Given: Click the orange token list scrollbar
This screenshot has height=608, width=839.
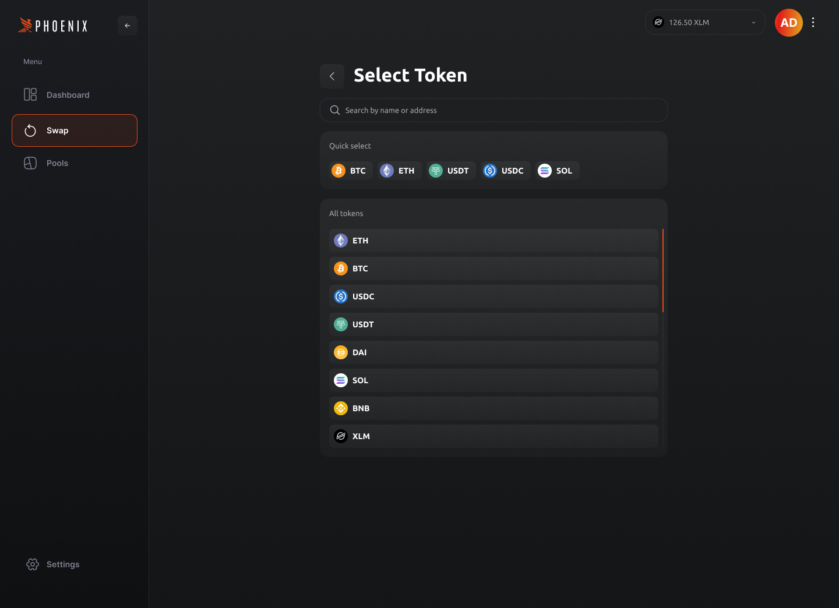Looking at the screenshot, I should pos(663,271).
